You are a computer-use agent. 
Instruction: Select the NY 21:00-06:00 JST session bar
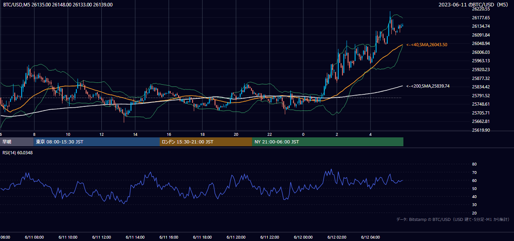click(x=328, y=142)
